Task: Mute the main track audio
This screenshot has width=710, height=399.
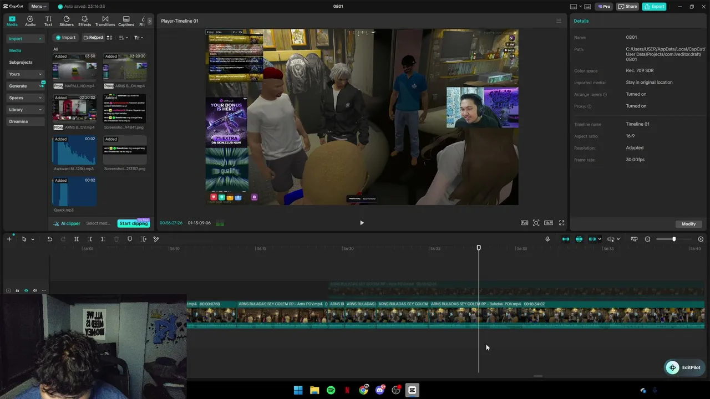Action: (x=35, y=290)
